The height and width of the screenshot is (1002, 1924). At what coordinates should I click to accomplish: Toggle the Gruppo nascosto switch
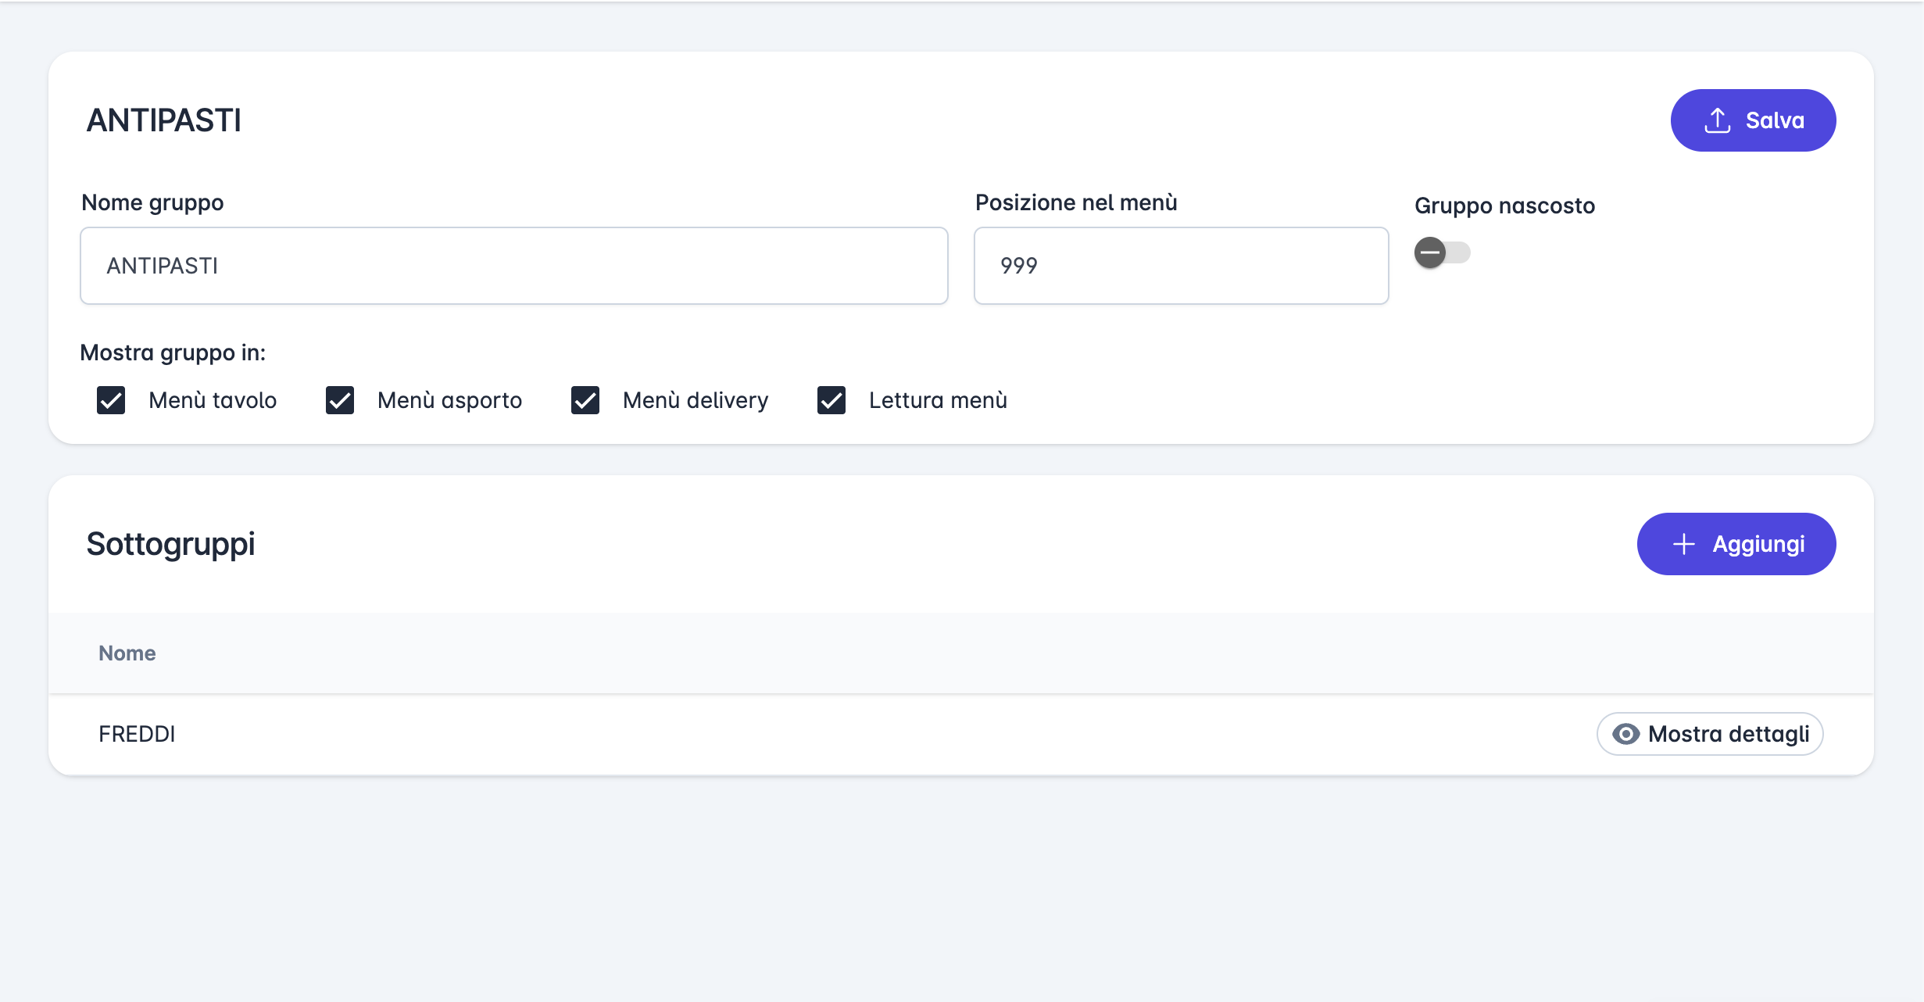click(x=1442, y=252)
